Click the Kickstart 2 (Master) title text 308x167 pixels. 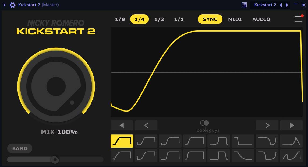pos(38,5)
